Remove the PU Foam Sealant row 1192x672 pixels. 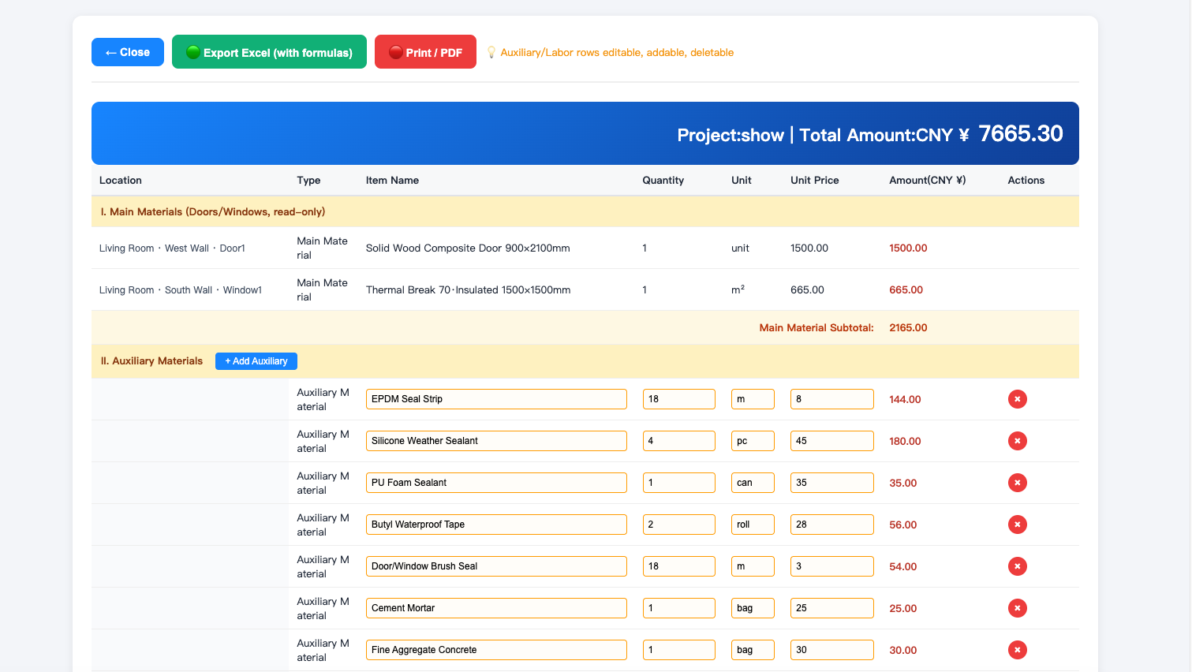[1017, 483]
